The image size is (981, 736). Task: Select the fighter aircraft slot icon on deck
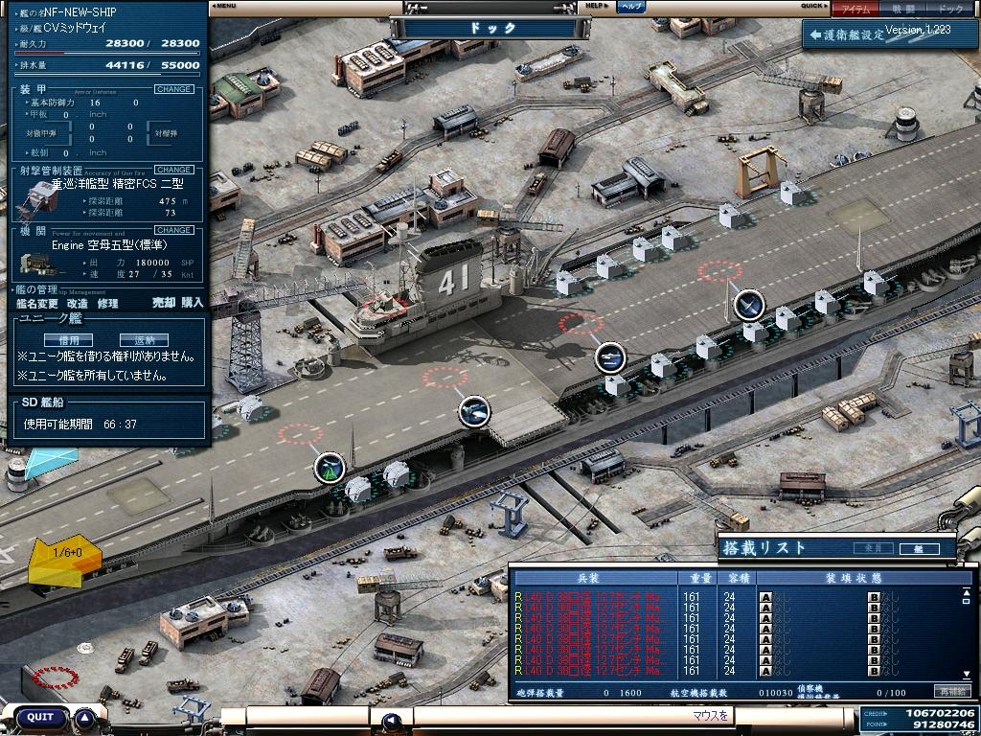[x=749, y=306]
